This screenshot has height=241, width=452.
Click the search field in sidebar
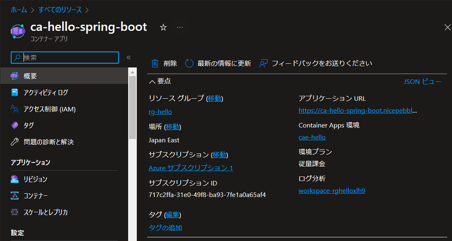click(x=65, y=58)
